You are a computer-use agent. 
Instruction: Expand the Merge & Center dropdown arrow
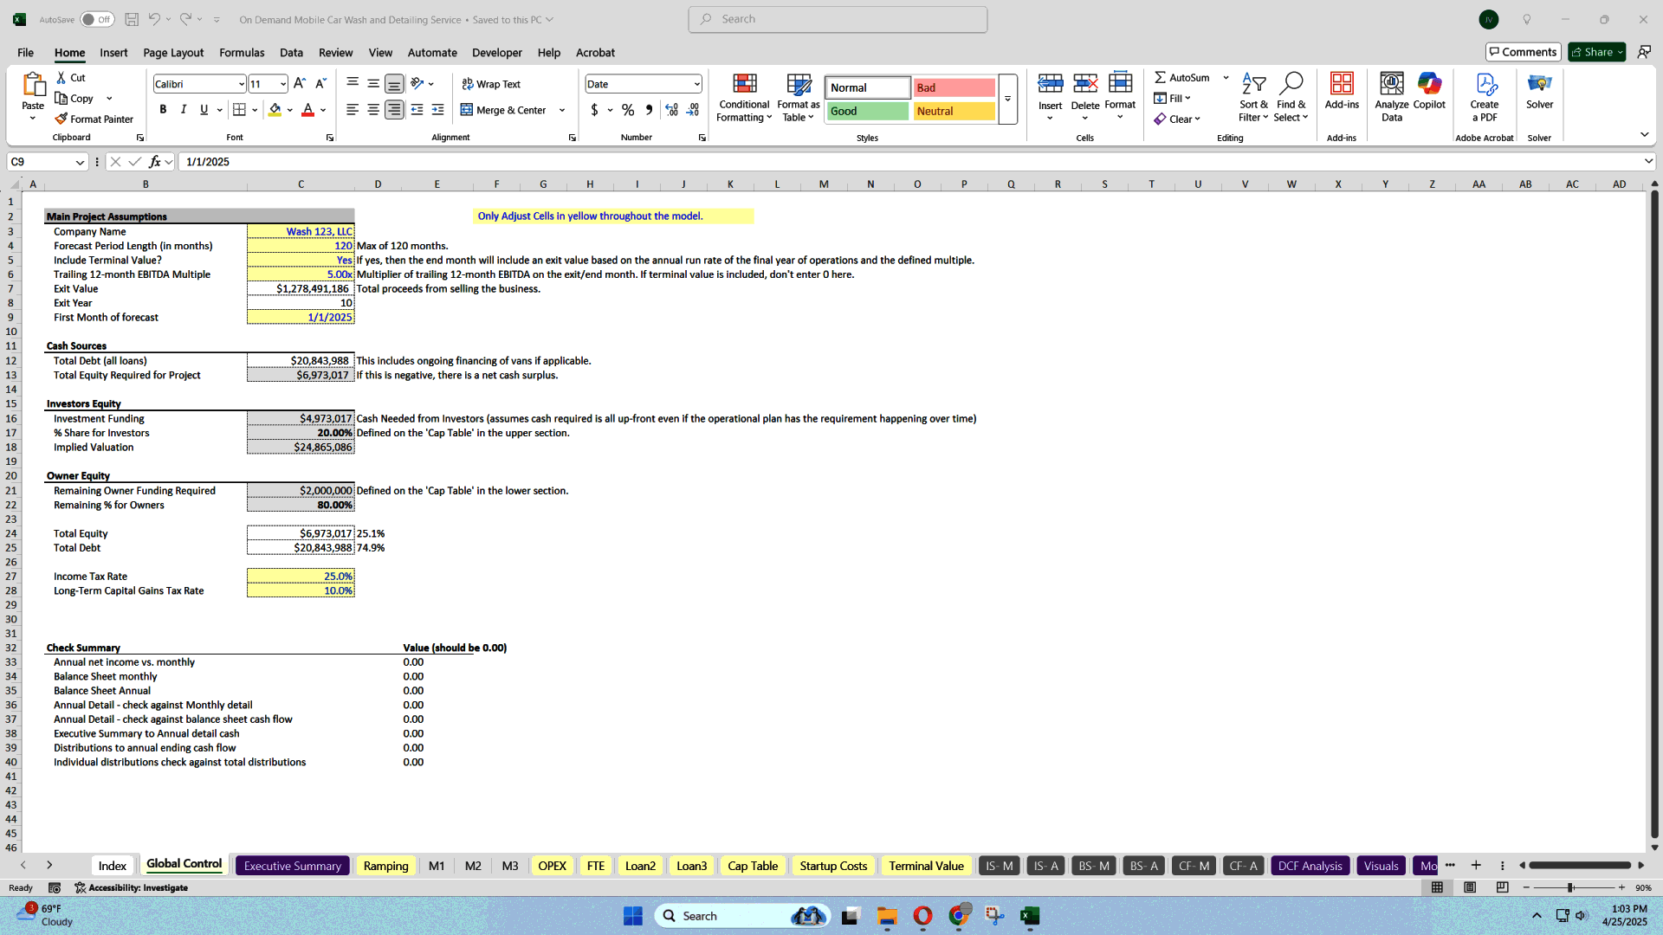(x=562, y=110)
